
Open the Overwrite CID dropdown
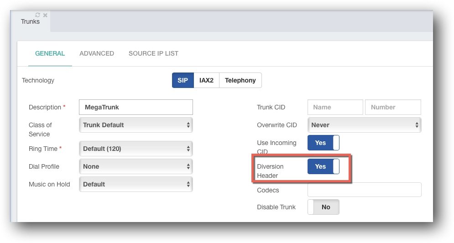coord(364,125)
